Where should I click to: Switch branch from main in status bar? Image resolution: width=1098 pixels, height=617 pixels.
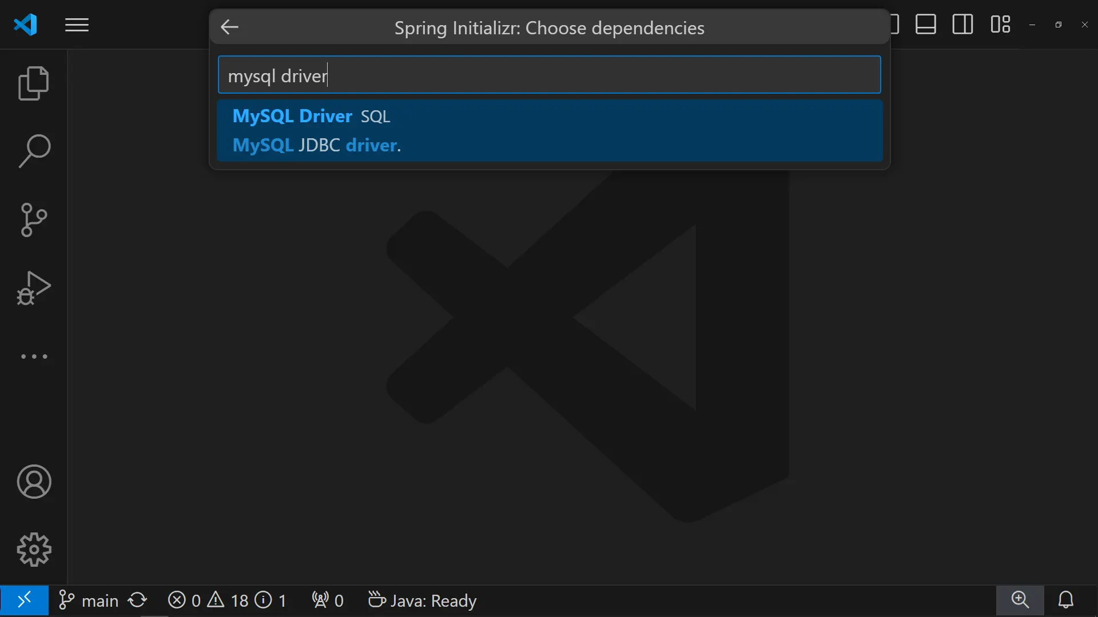pos(89,600)
